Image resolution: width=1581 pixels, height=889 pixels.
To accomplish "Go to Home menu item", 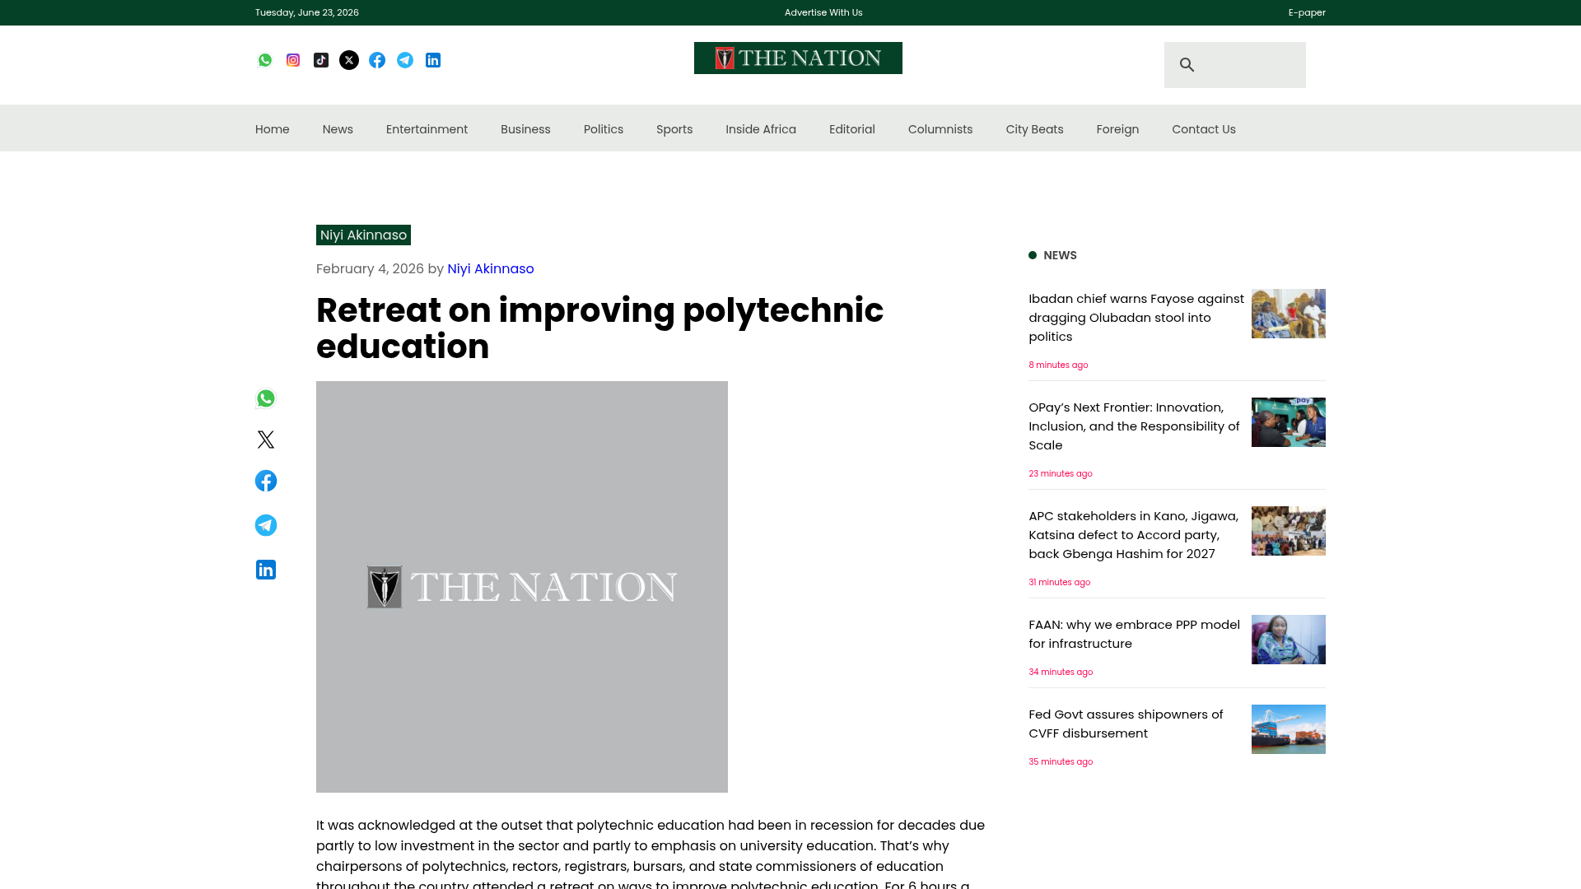I will pos(273,129).
